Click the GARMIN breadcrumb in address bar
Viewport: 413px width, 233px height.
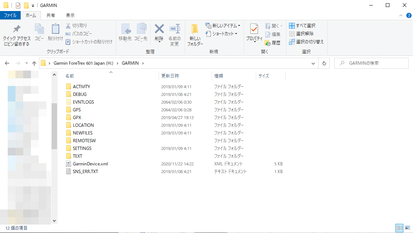coord(130,63)
